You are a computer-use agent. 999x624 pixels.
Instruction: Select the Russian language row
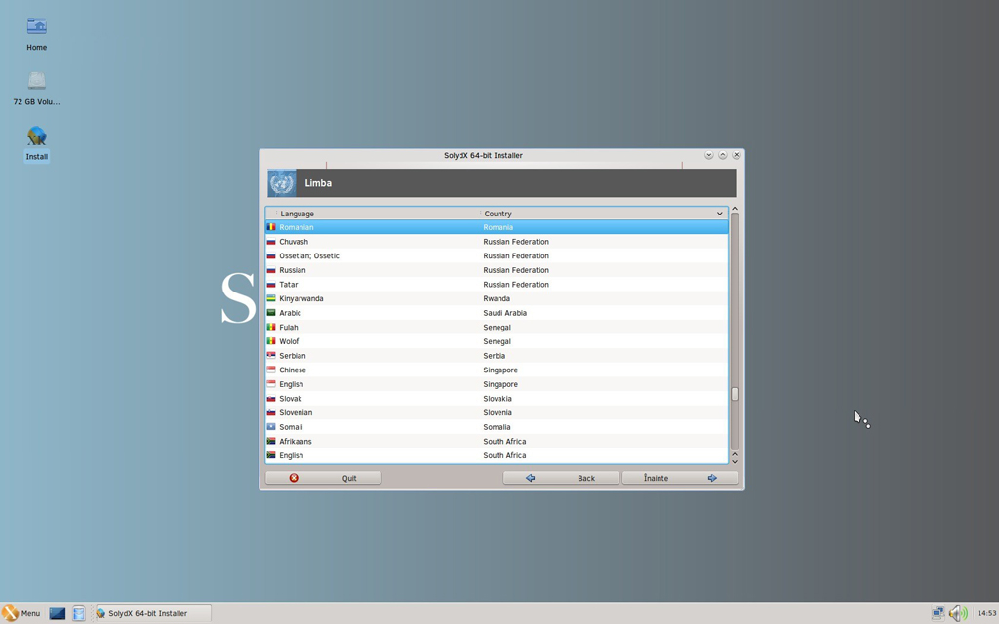pos(497,270)
